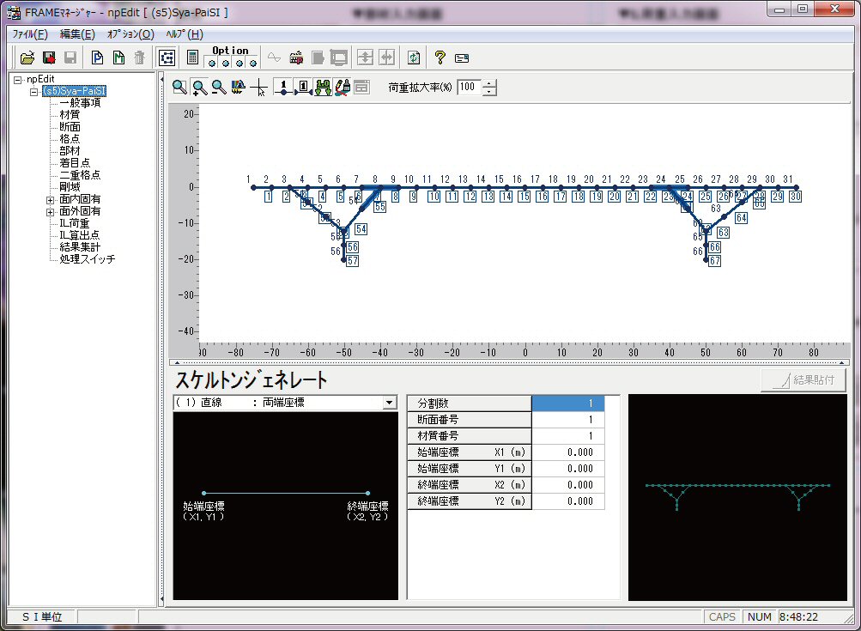This screenshot has height=631, width=861.
Task: Select 格点 in the tree
Action: [x=70, y=139]
